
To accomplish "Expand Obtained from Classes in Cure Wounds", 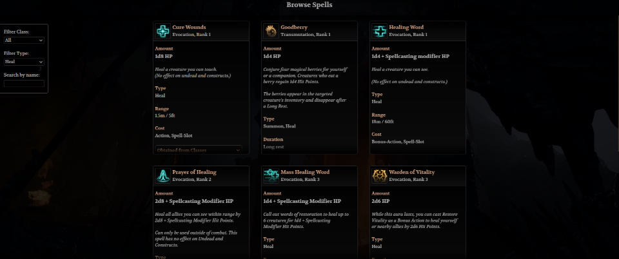I will [x=199, y=150].
